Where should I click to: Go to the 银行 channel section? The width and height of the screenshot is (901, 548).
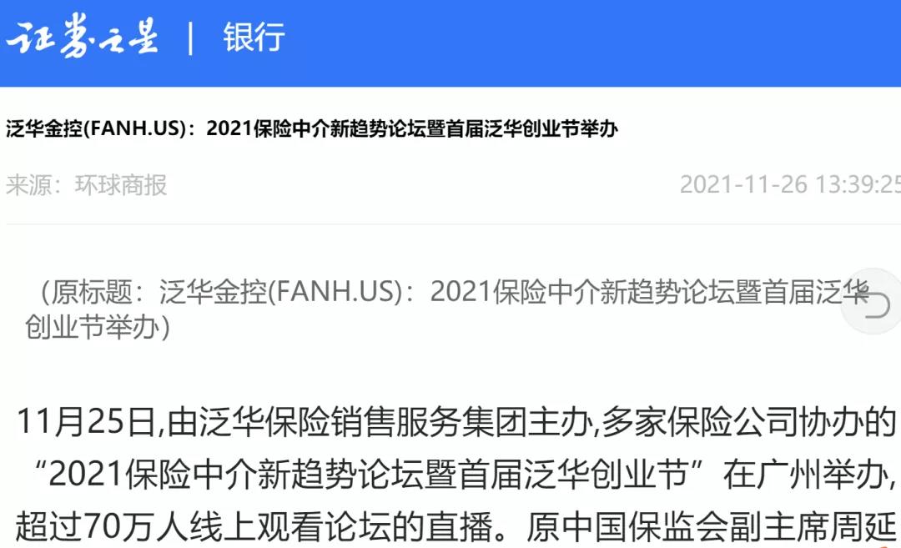(254, 38)
